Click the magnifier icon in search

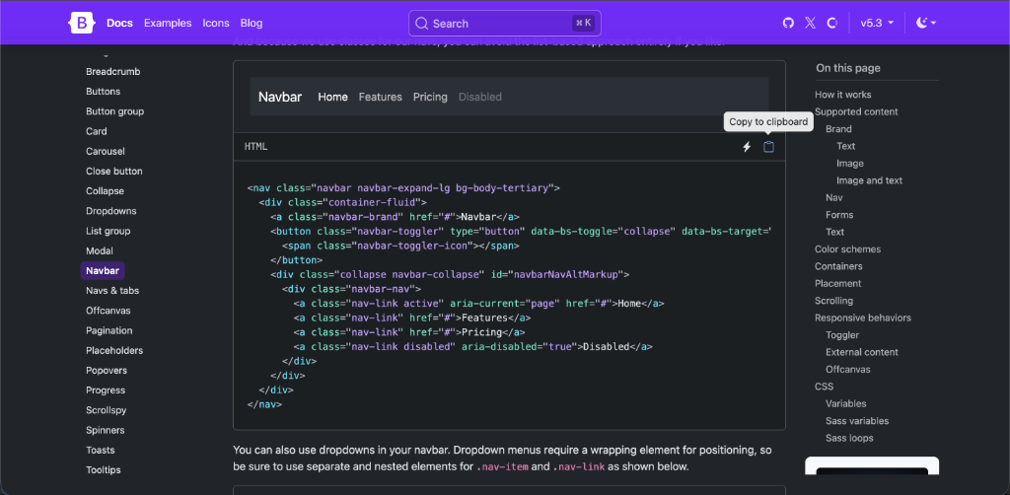click(x=422, y=24)
